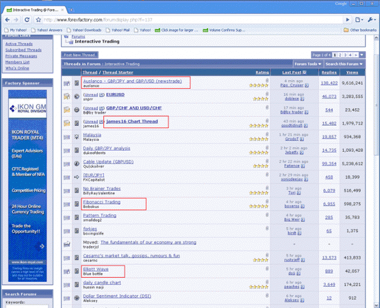Open the Fibonacci Trading thread

point(102,202)
